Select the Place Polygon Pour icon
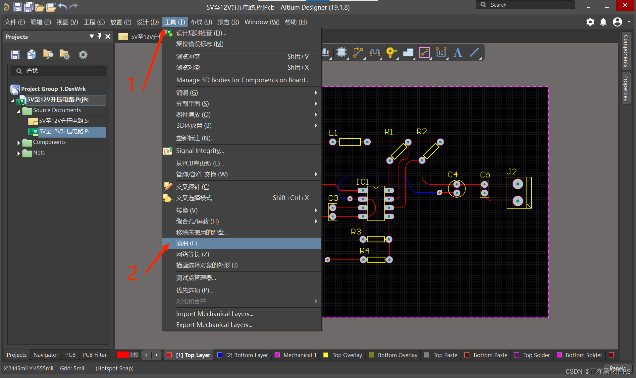The height and width of the screenshot is (378, 636). tap(408, 53)
